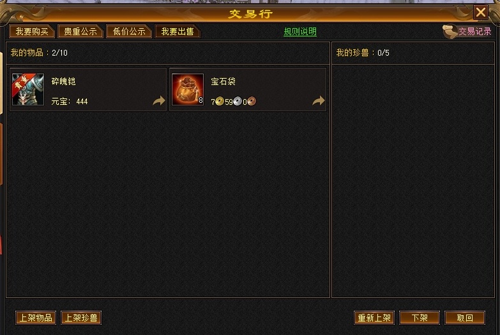The height and width of the screenshot is (335, 500).
Task: Click the gold coin icon in 宝石袋 price
Action: (x=220, y=102)
